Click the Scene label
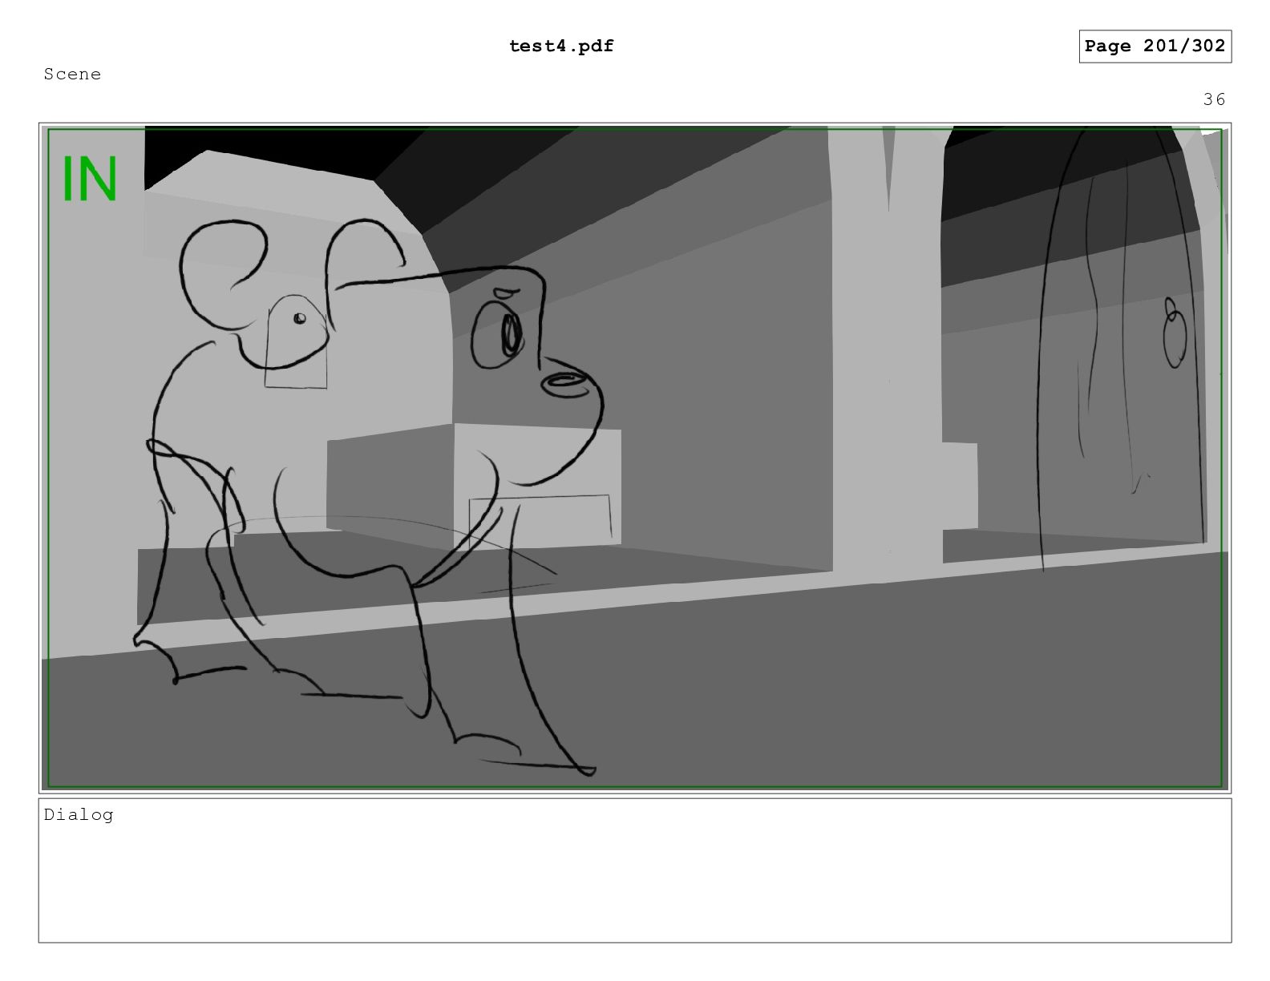The image size is (1270, 981). [73, 75]
